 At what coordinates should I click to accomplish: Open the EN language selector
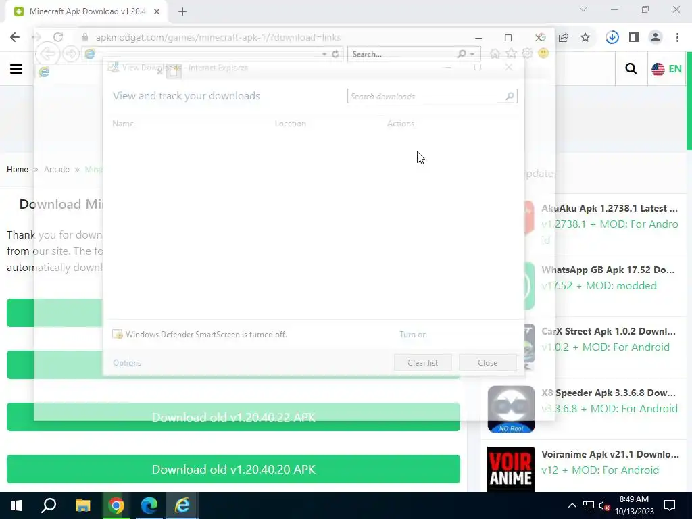tap(666, 69)
